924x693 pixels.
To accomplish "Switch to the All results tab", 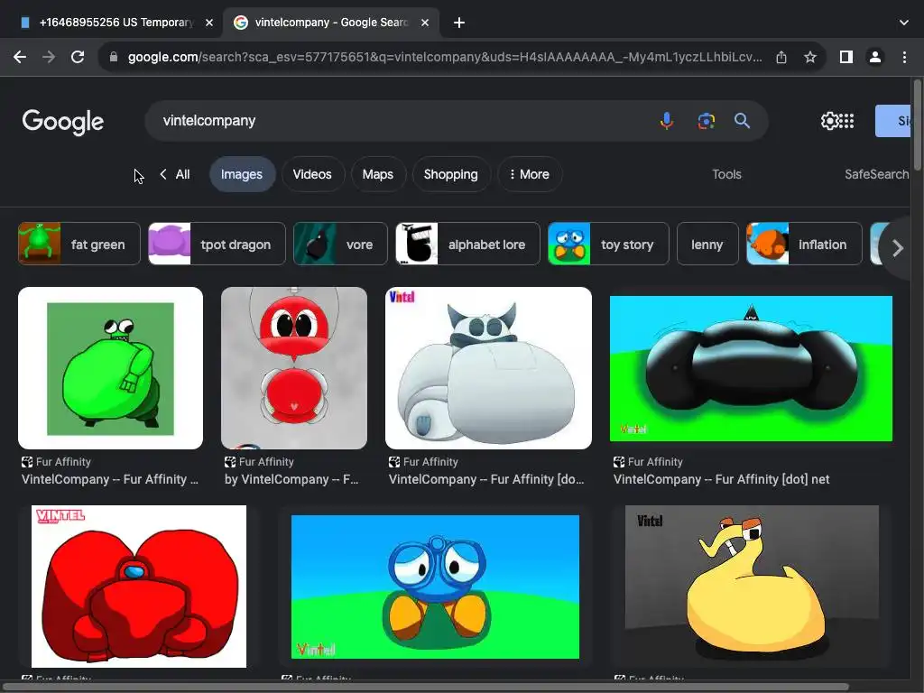I will coord(182,174).
